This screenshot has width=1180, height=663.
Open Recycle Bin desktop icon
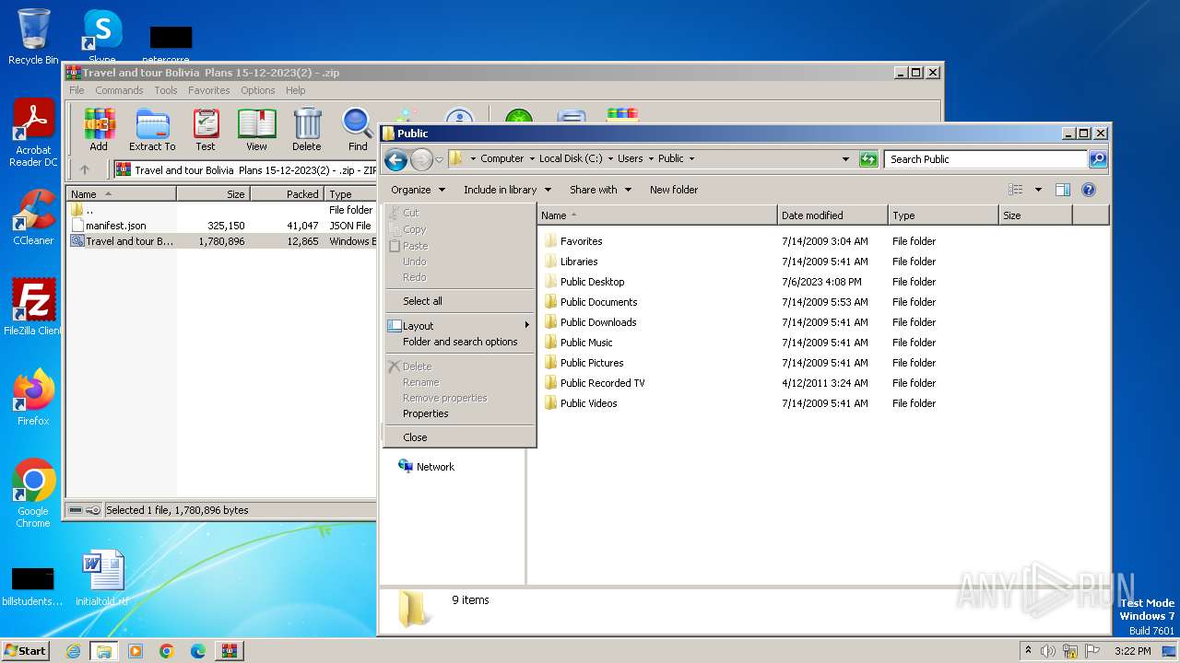tap(33, 37)
